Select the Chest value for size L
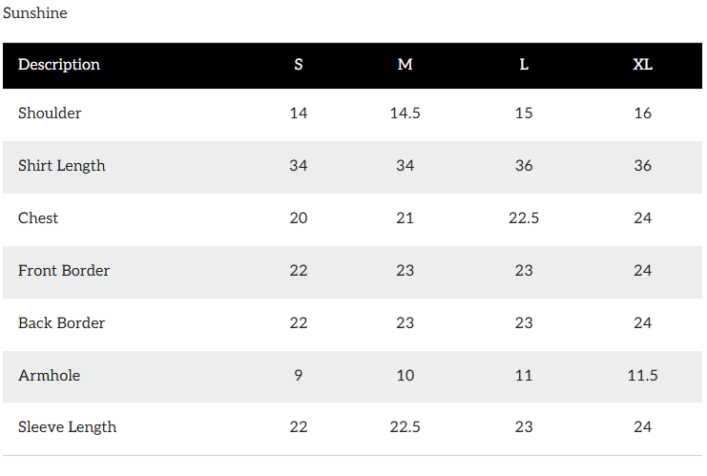The width and height of the screenshot is (707, 476). [x=524, y=218]
